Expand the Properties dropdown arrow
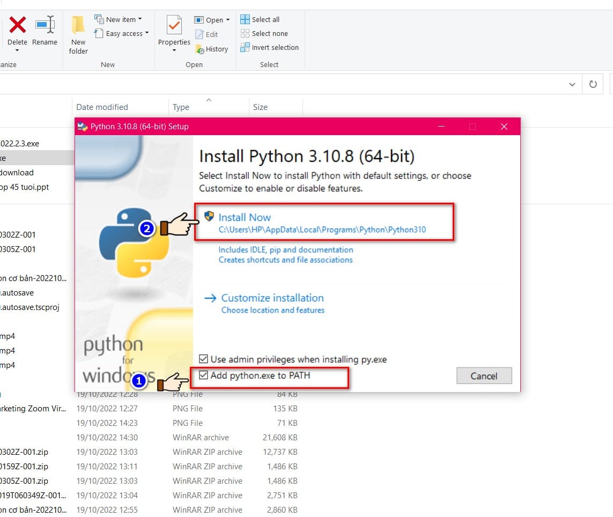This screenshot has width=613, height=517. pyautogui.click(x=174, y=50)
